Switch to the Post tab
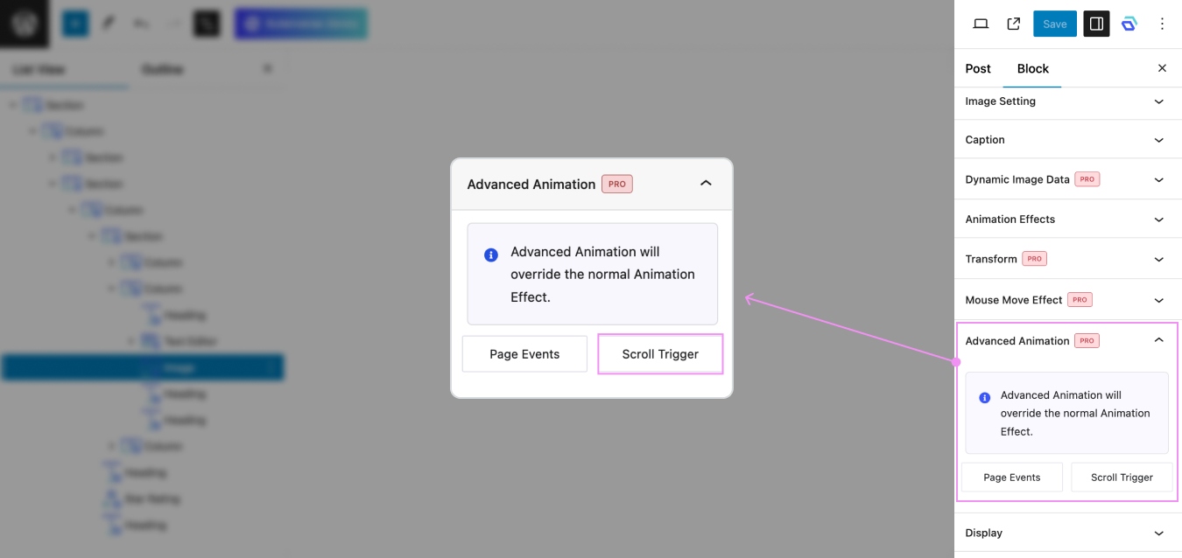Image resolution: width=1182 pixels, height=558 pixels. (x=977, y=68)
